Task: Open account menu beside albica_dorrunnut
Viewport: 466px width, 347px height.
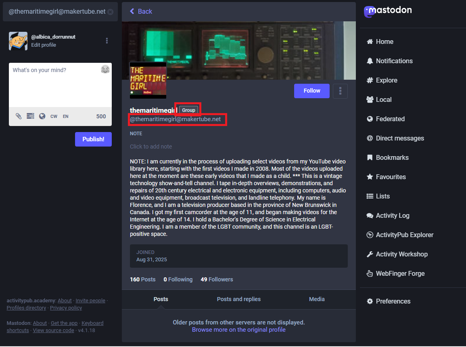Action: point(107,41)
